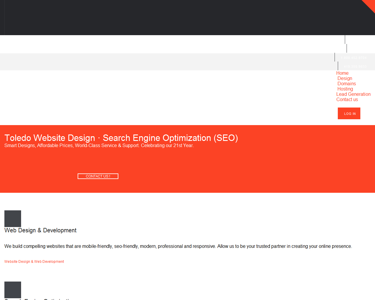Follow the Website Design & Web Development link
This screenshot has height=300, width=375.
[34, 262]
